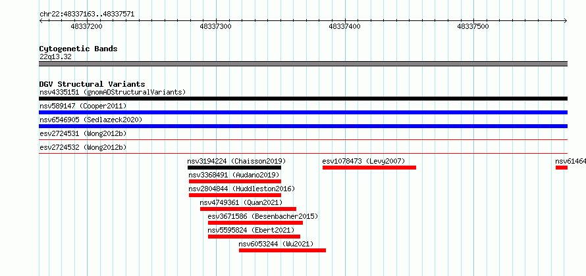The image size is (586, 276).
Task: Click the thin red esv2724531 line
Action: [304, 140]
